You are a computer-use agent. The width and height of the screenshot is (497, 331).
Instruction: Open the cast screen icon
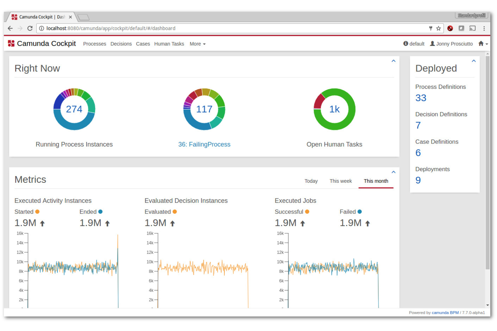(472, 29)
